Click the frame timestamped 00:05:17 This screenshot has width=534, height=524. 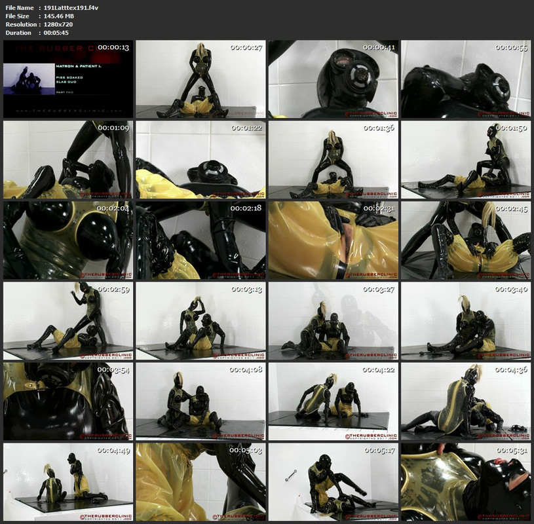333,482
